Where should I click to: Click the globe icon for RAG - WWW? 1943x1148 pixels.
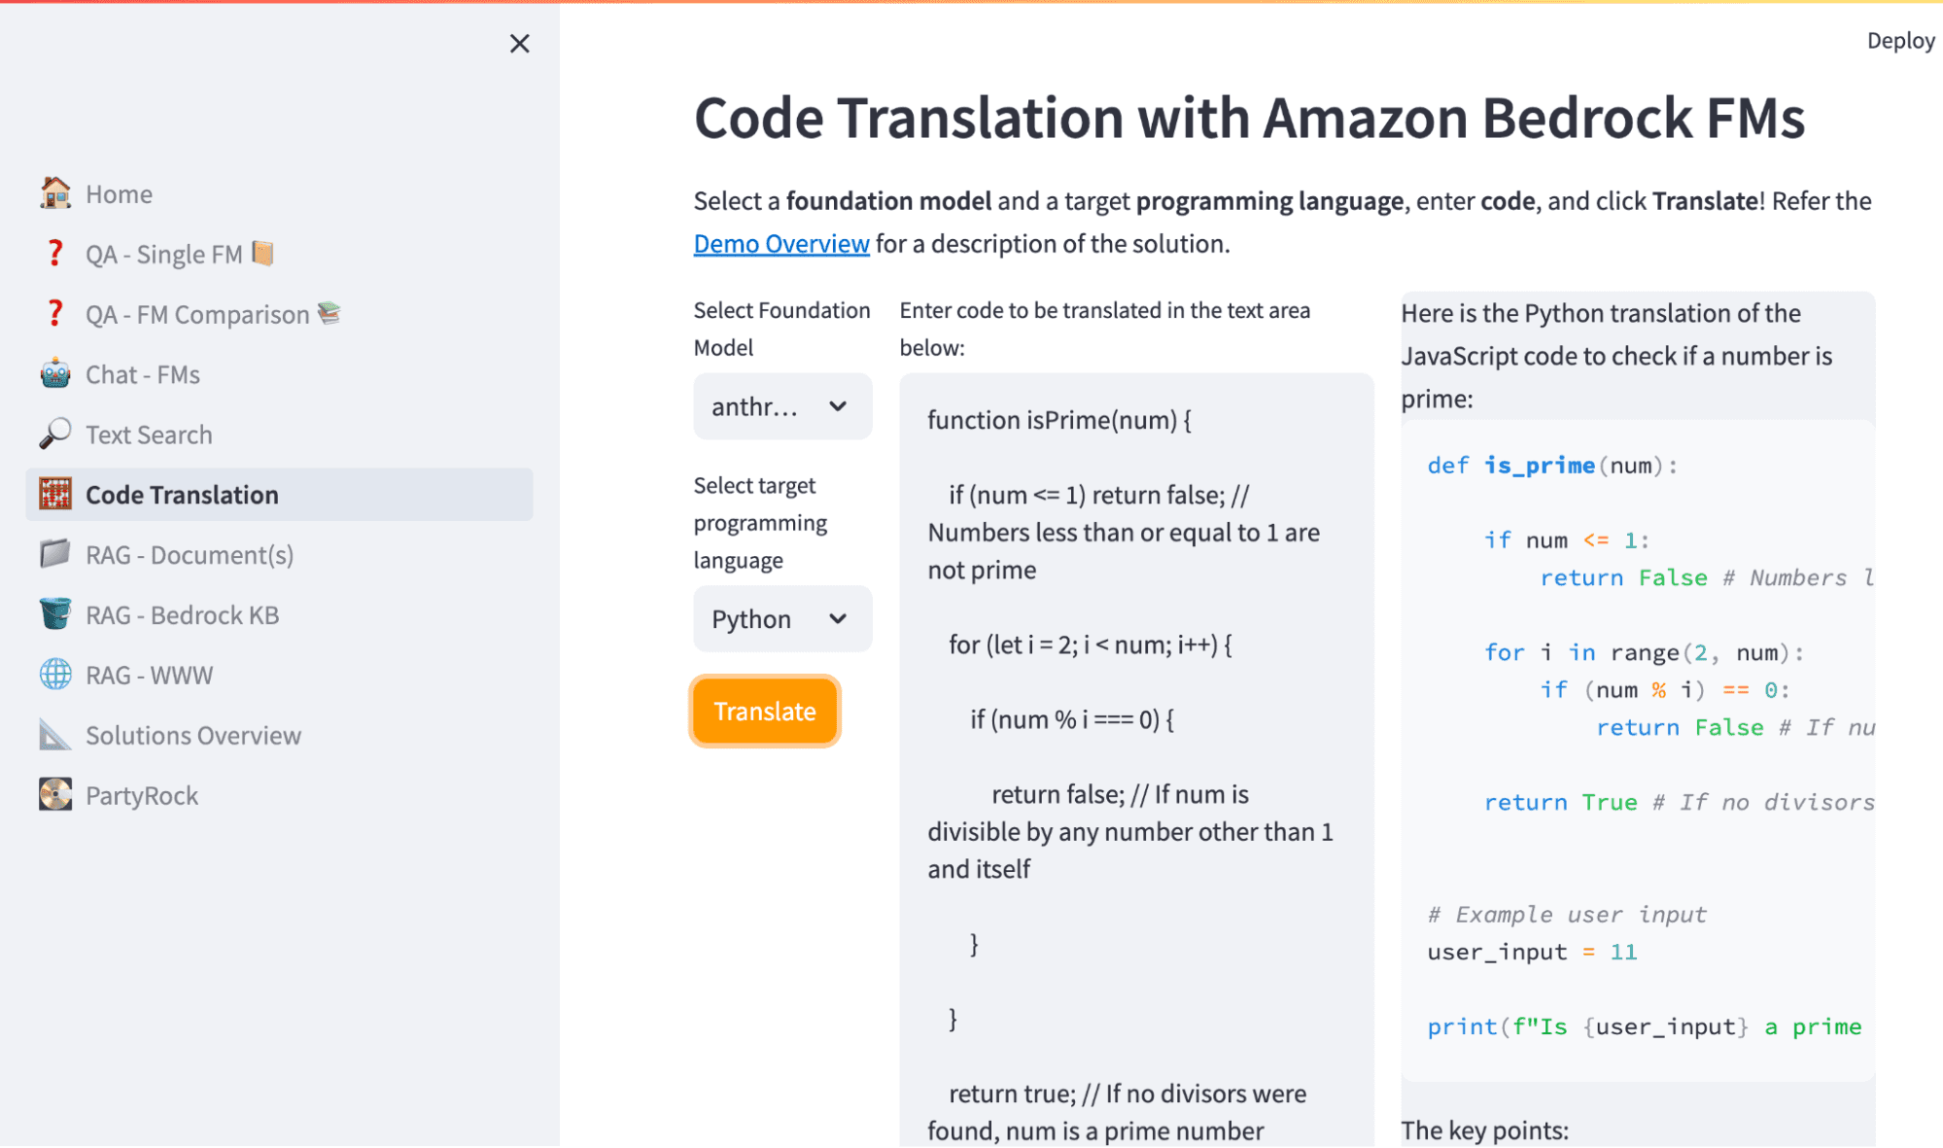(x=55, y=675)
